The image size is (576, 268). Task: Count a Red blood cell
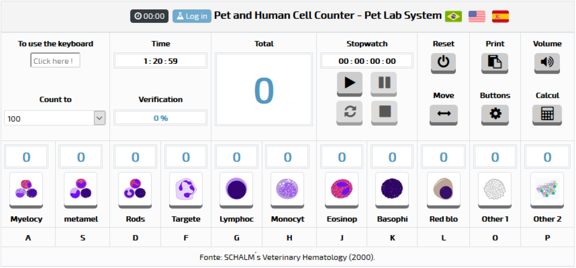443,189
